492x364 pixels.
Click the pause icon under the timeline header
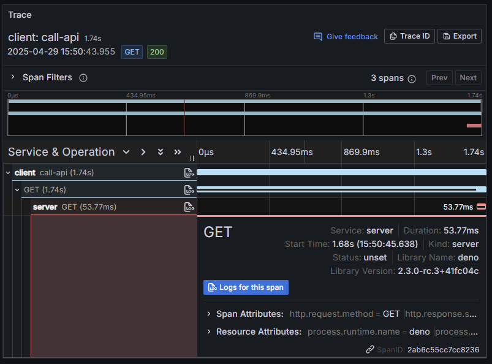[x=192, y=158]
